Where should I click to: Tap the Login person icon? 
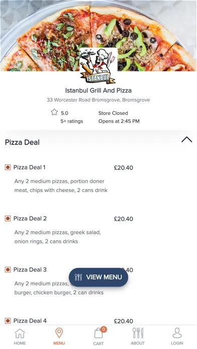click(x=177, y=333)
